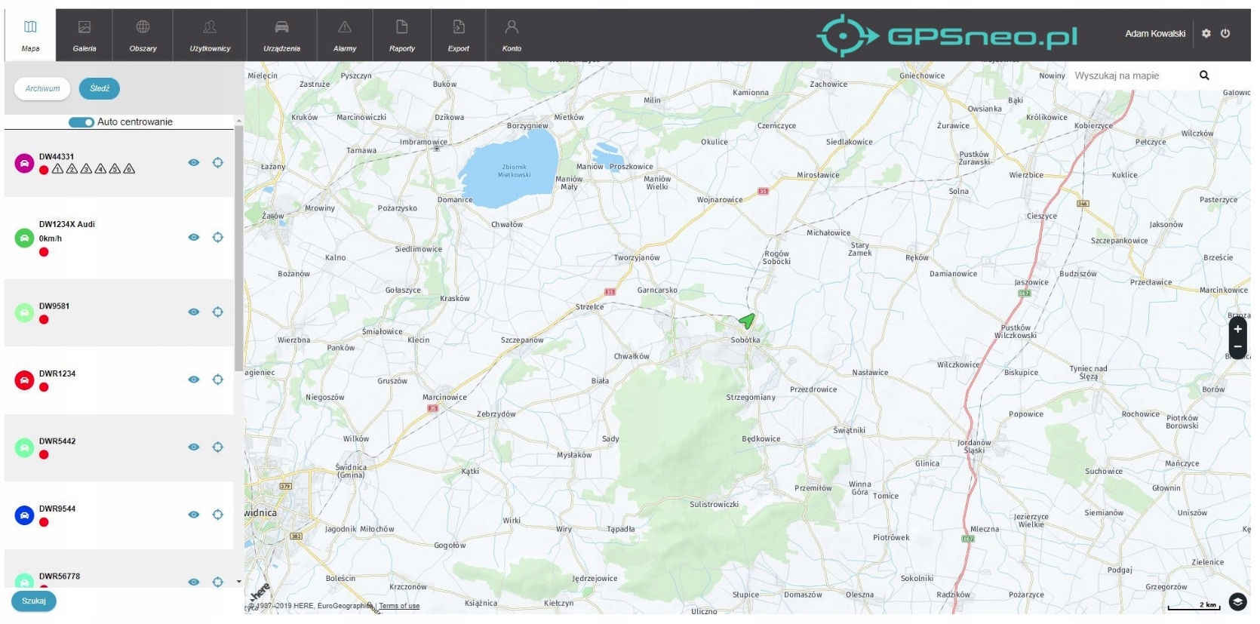
Task: Open the Mapa tab
Action: click(x=30, y=35)
